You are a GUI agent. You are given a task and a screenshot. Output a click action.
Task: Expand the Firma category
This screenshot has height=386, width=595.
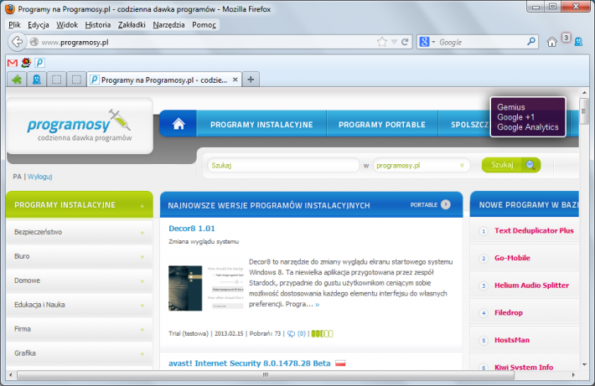coord(80,329)
